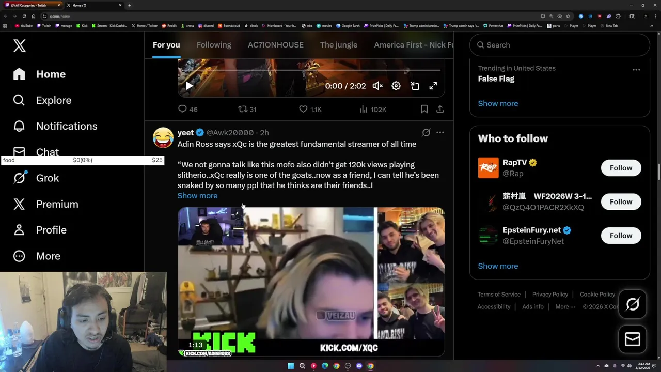Open the More sidebar menu

[x=37, y=256]
